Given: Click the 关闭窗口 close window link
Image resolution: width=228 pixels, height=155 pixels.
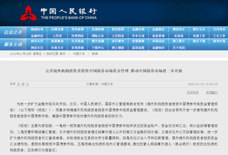Looking at the screenshot, I should (x=212, y=92).
